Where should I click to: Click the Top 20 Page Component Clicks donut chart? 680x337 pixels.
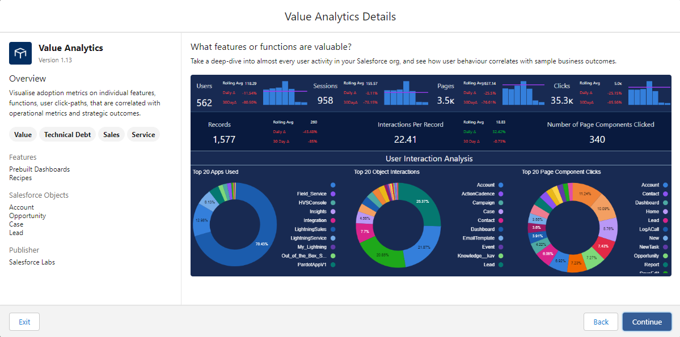572,228
